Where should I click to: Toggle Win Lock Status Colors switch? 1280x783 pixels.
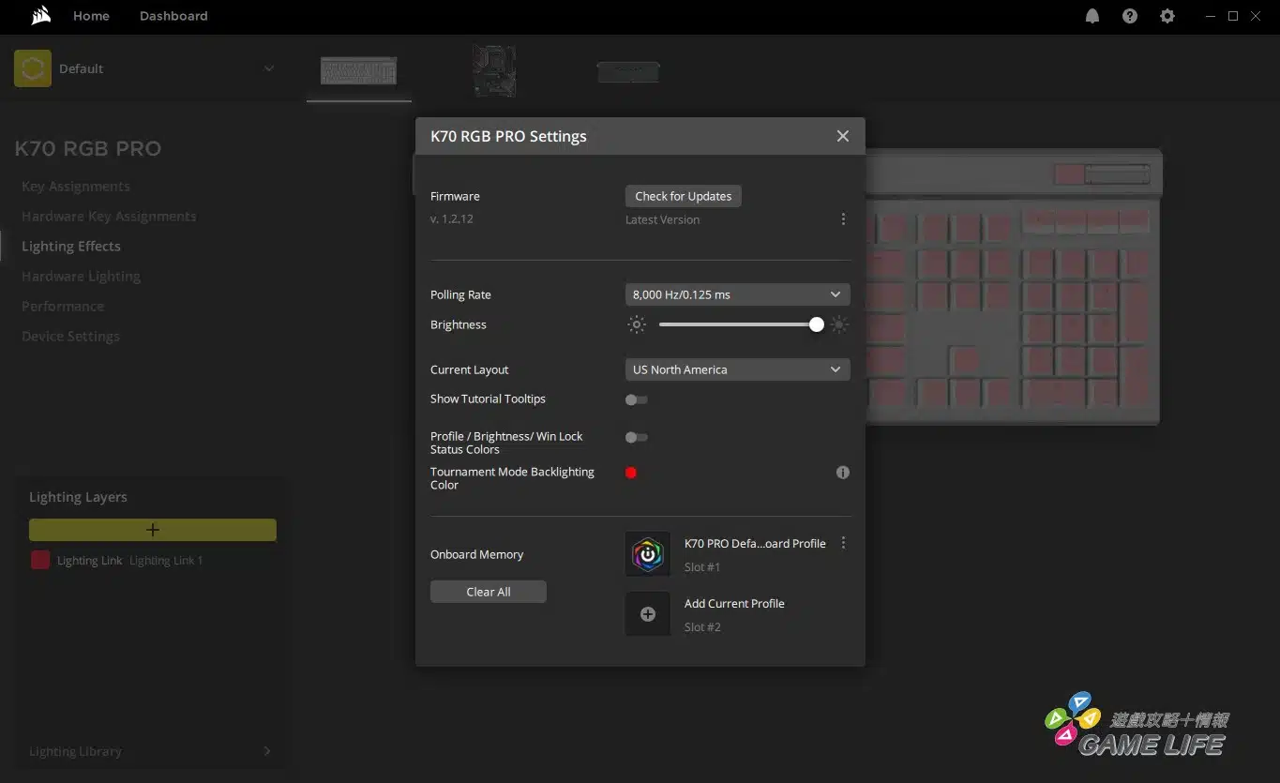point(637,437)
